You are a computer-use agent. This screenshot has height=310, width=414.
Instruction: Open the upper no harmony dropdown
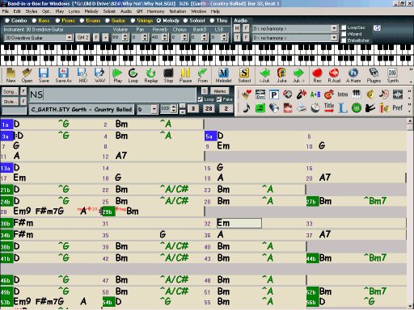pos(334,28)
